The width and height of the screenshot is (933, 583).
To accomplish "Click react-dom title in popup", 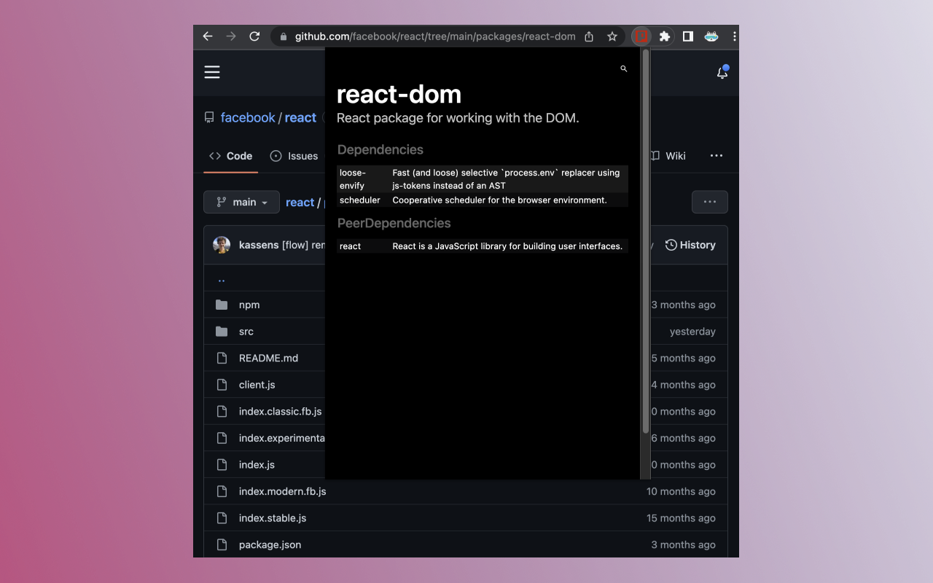I will (399, 94).
